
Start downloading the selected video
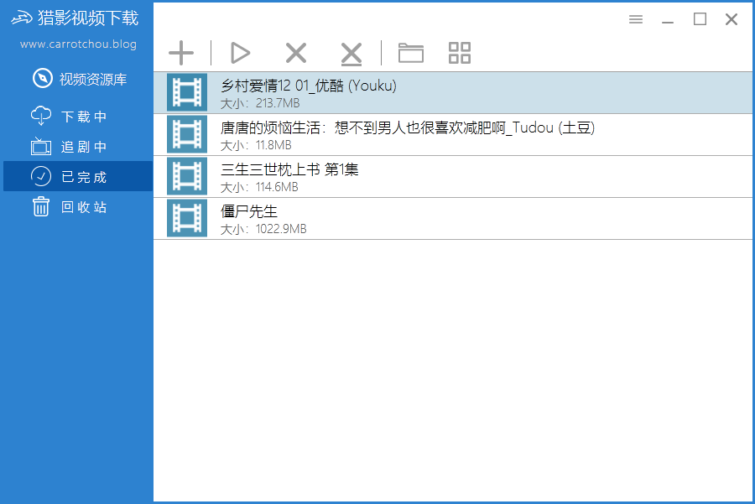point(240,53)
